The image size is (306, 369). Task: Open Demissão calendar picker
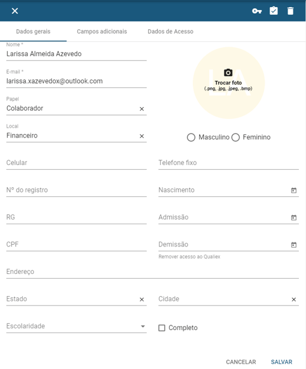tap(294, 245)
